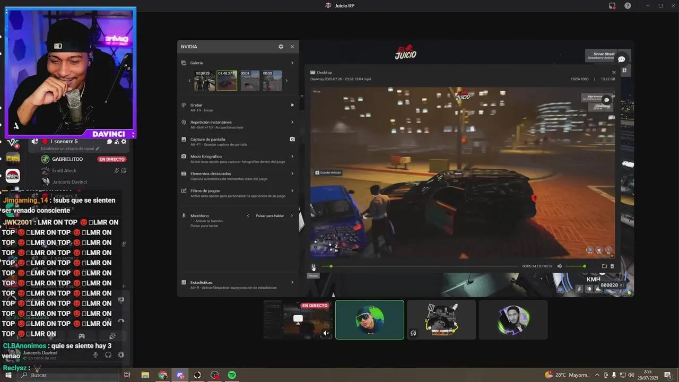
Task: Select first gallery clip labeled 00:01
Action: [250, 81]
